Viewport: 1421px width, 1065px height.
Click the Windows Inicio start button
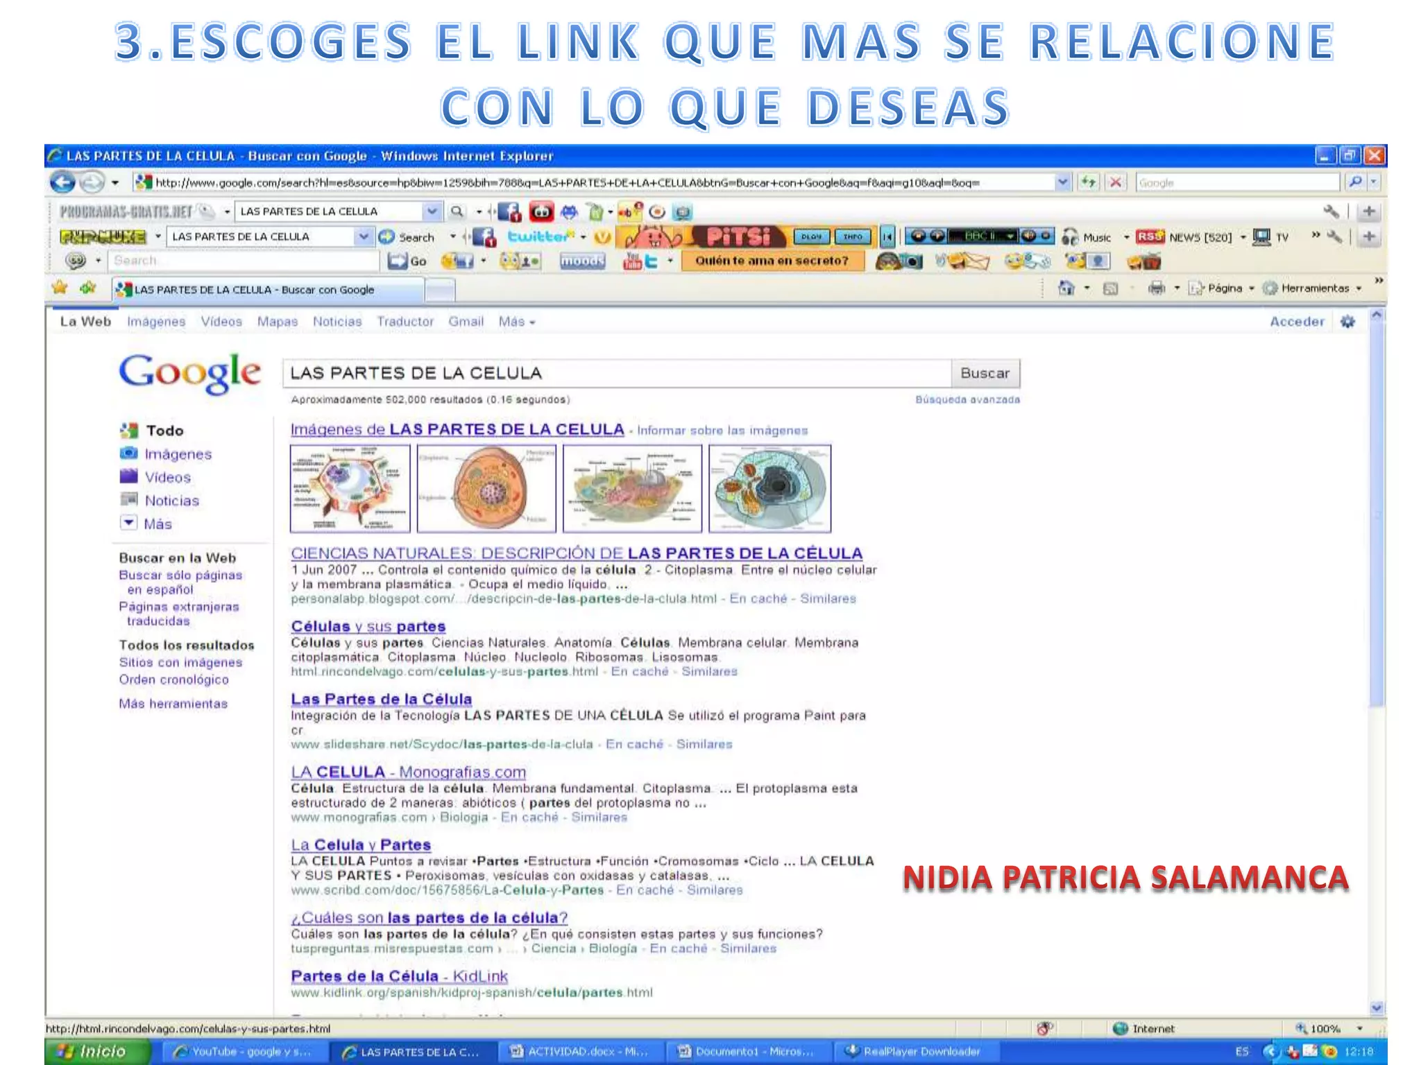[x=98, y=1052]
